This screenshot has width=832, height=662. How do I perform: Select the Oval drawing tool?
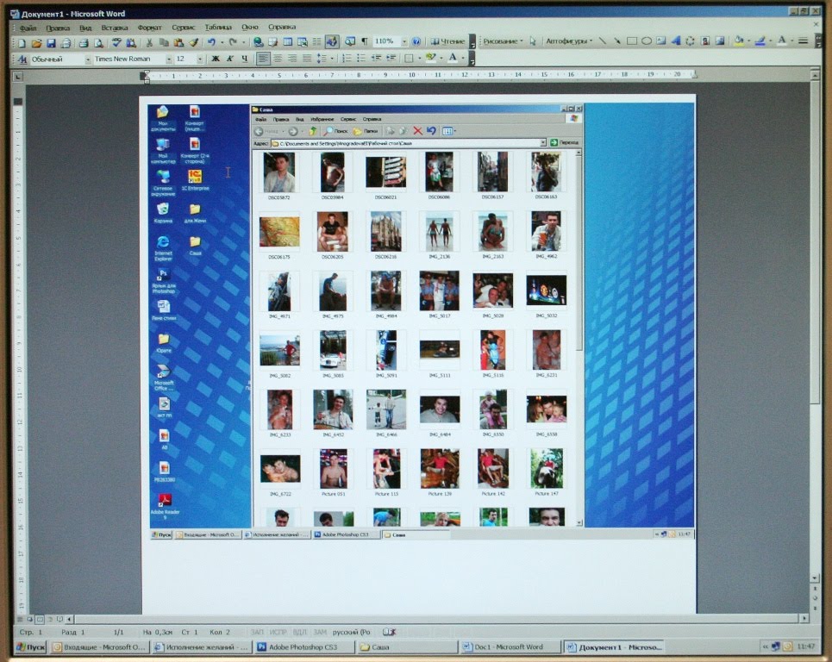[x=647, y=41]
